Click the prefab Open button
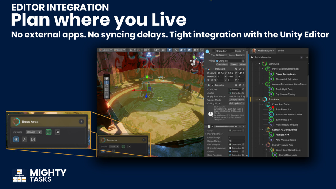This screenshot has width=336, height=189. (x=242, y=64)
